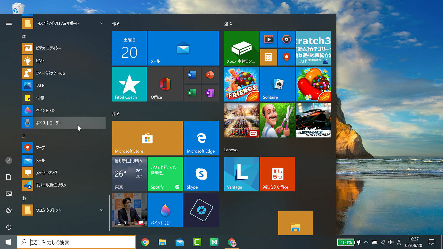443x249 pixels.
Task: Open the Photoshop Express tile
Action: click(201, 210)
